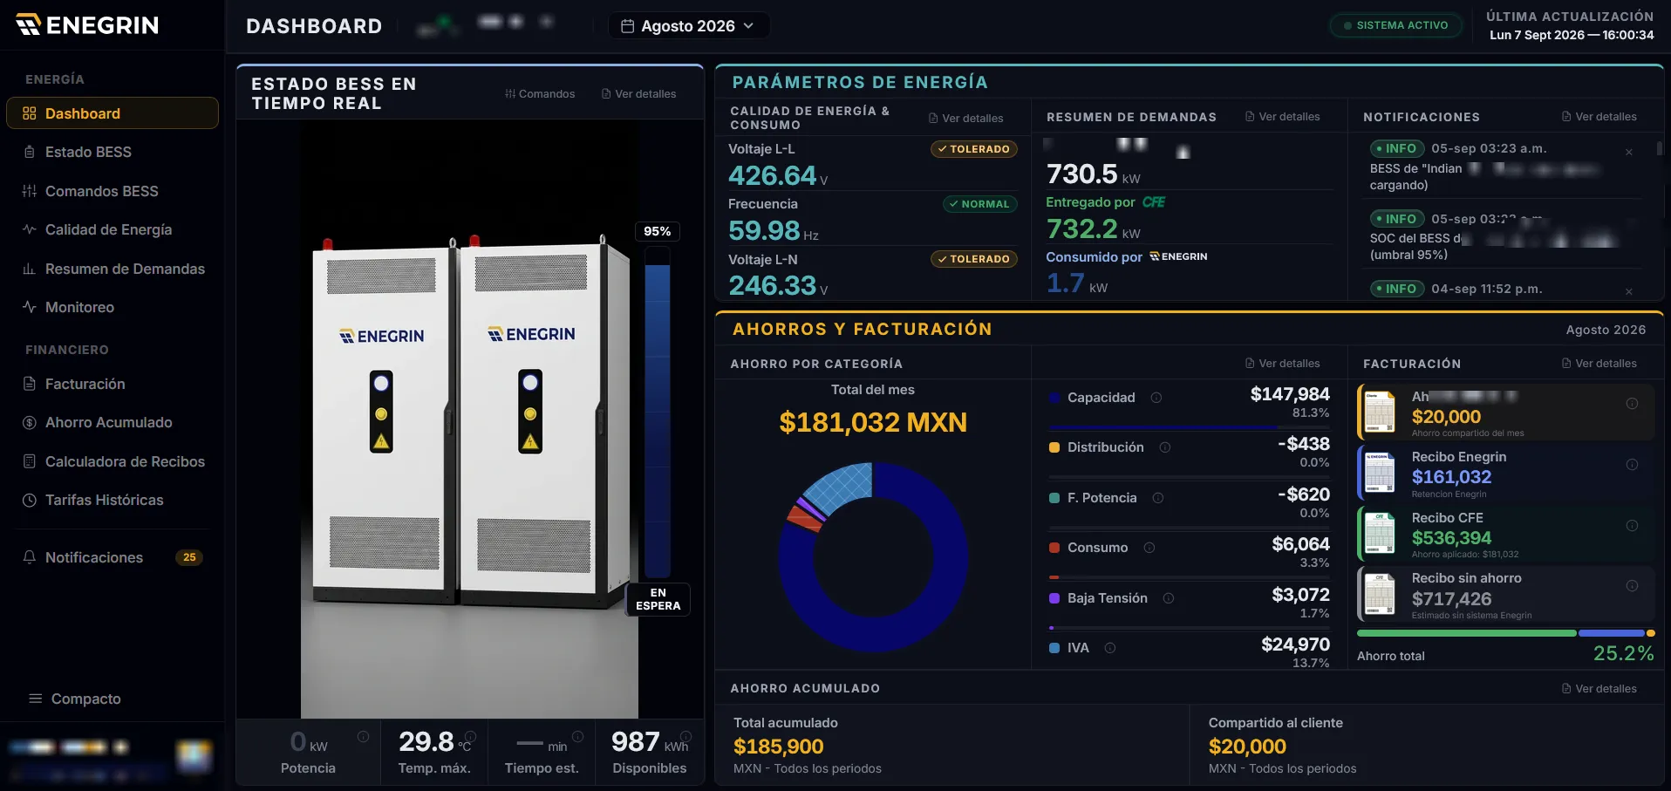Viewport: 1671px width, 791px height.
Task: Open the Dashboard sidebar item
Action: pyautogui.click(x=112, y=113)
